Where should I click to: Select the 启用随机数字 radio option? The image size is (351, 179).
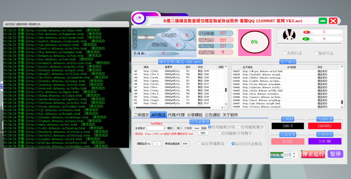(239, 127)
